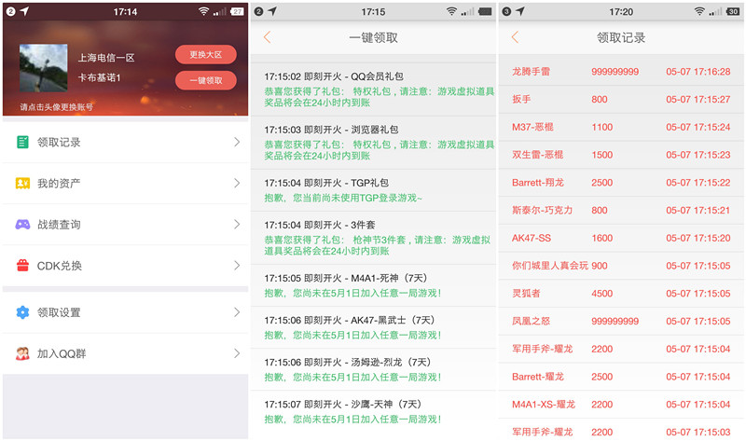Screen dimensions: 746x441
Task: Click the 1600 value for AK47-SS
Action: pyautogui.click(x=601, y=238)
